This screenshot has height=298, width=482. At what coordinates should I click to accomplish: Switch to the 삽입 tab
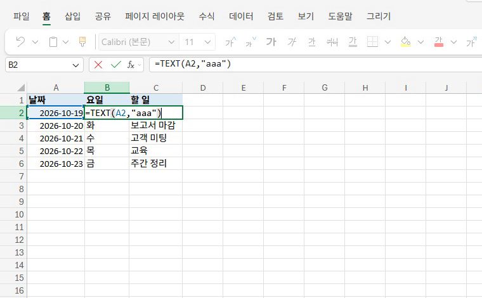click(x=72, y=16)
